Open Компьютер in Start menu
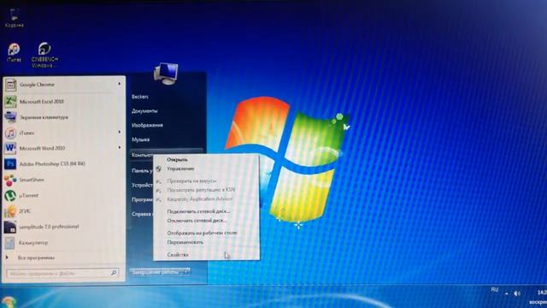This screenshot has height=308, width=547. click(x=142, y=155)
